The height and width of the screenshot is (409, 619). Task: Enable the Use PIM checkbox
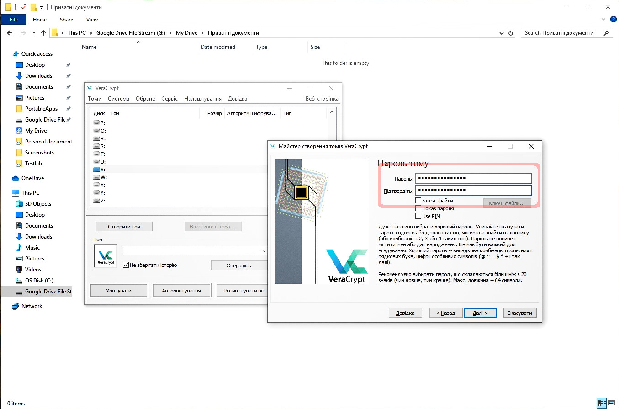tap(418, 216)
